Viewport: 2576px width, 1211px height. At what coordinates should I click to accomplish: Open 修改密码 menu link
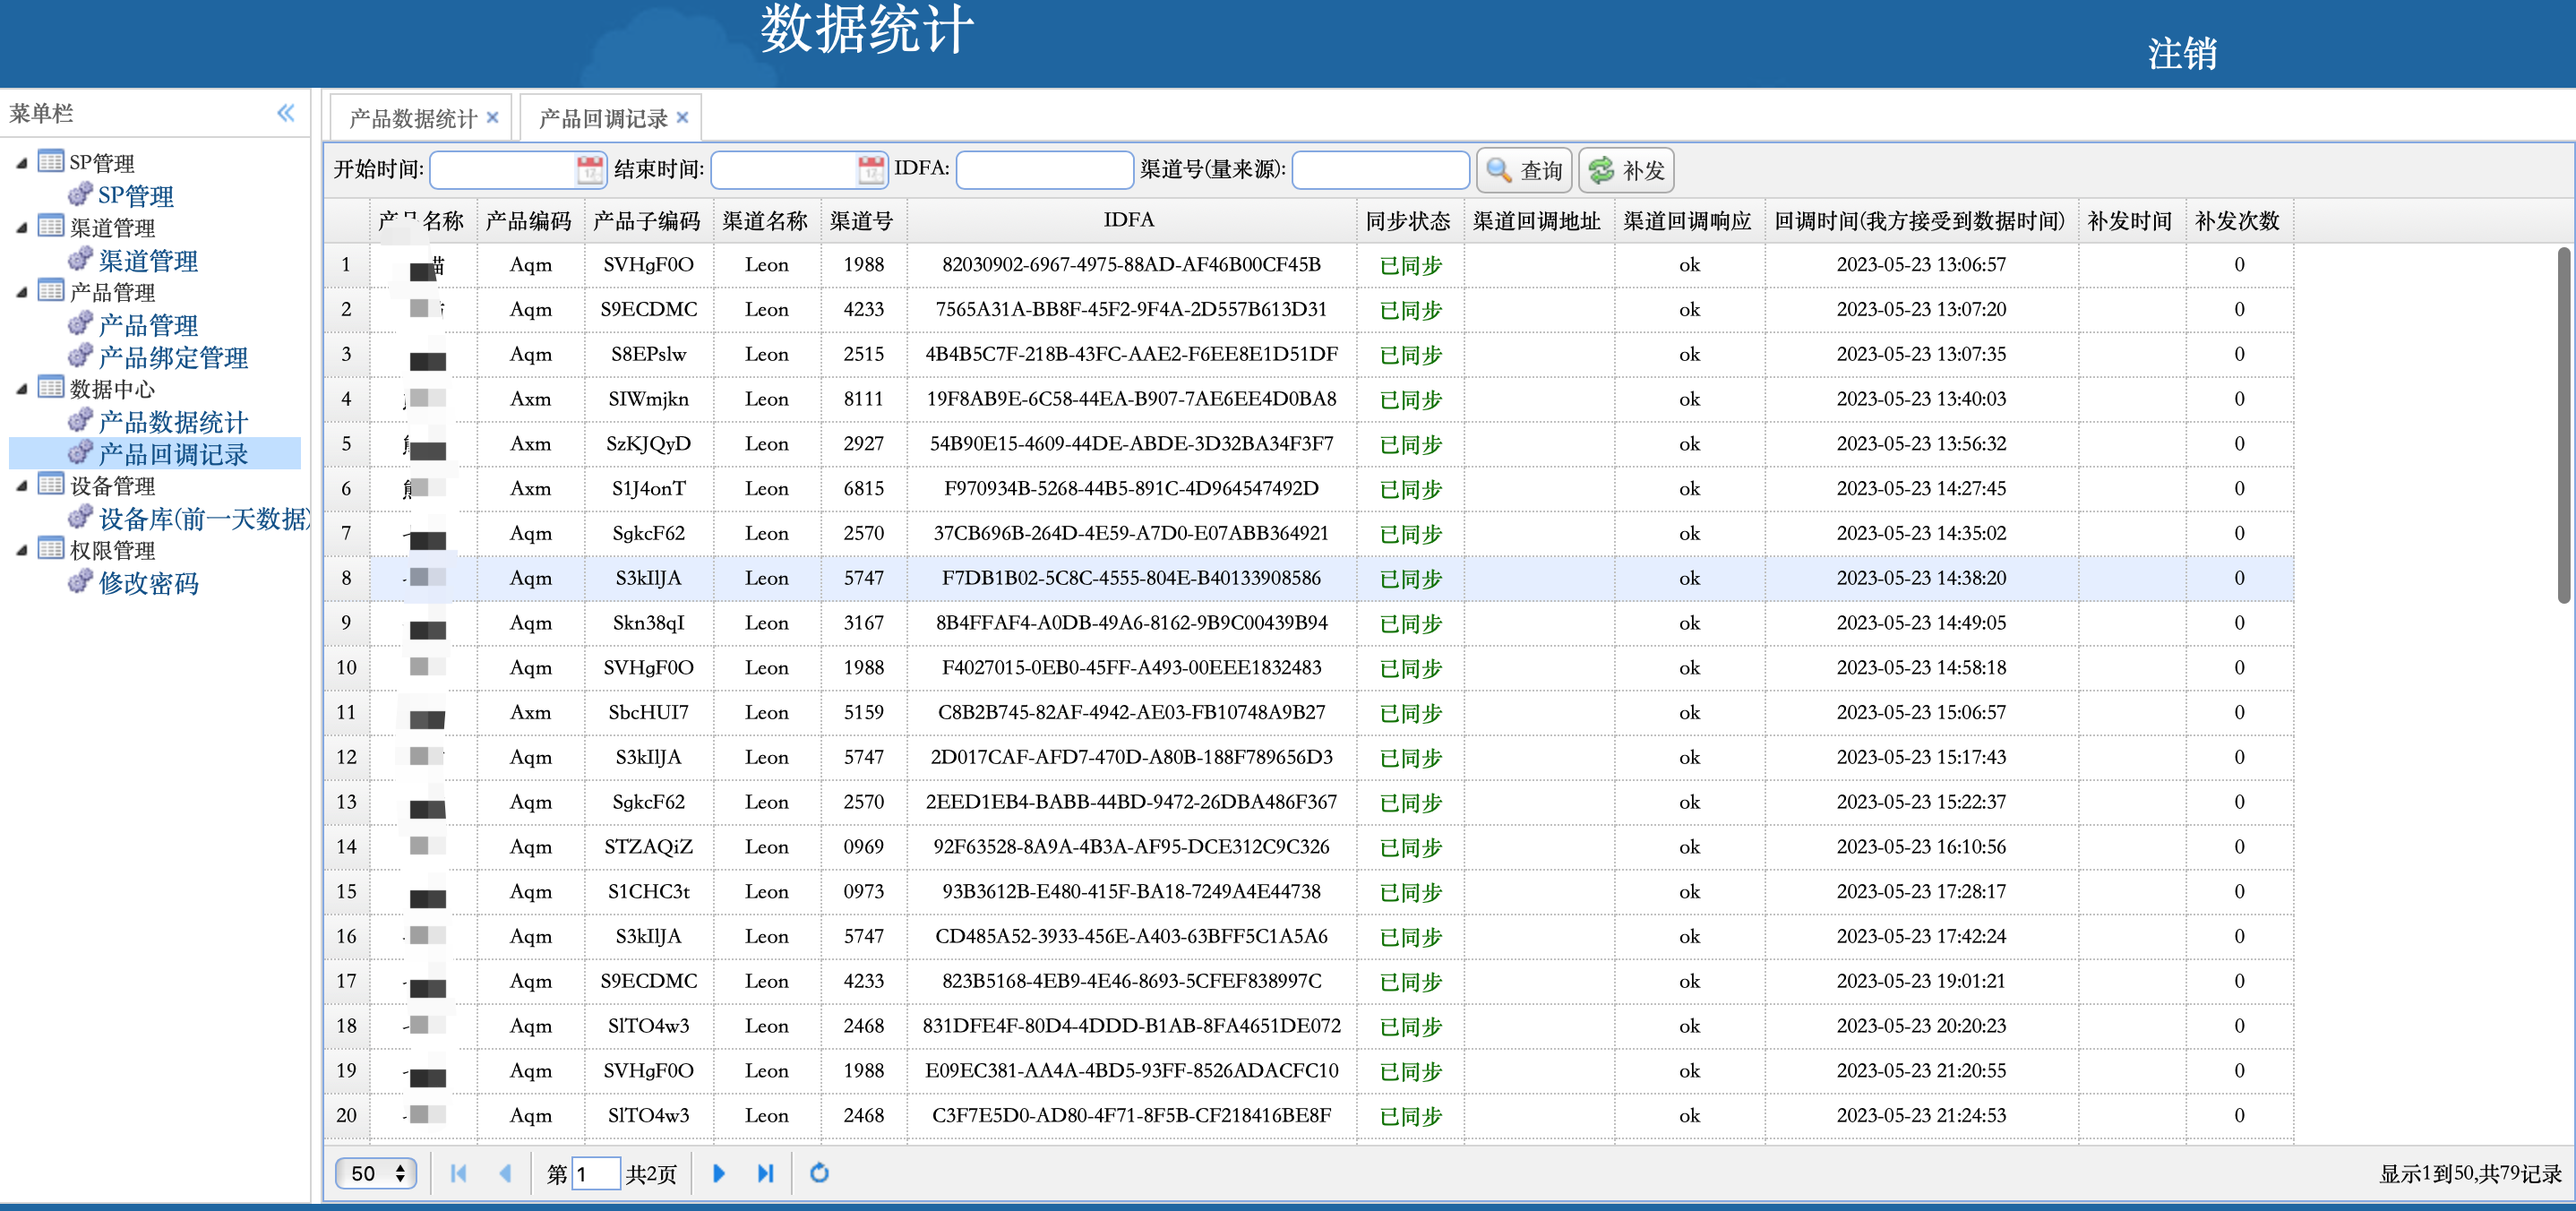point(148,583)
